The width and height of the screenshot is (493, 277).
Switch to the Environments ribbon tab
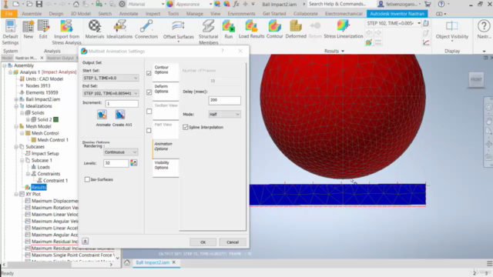point(241,14)
